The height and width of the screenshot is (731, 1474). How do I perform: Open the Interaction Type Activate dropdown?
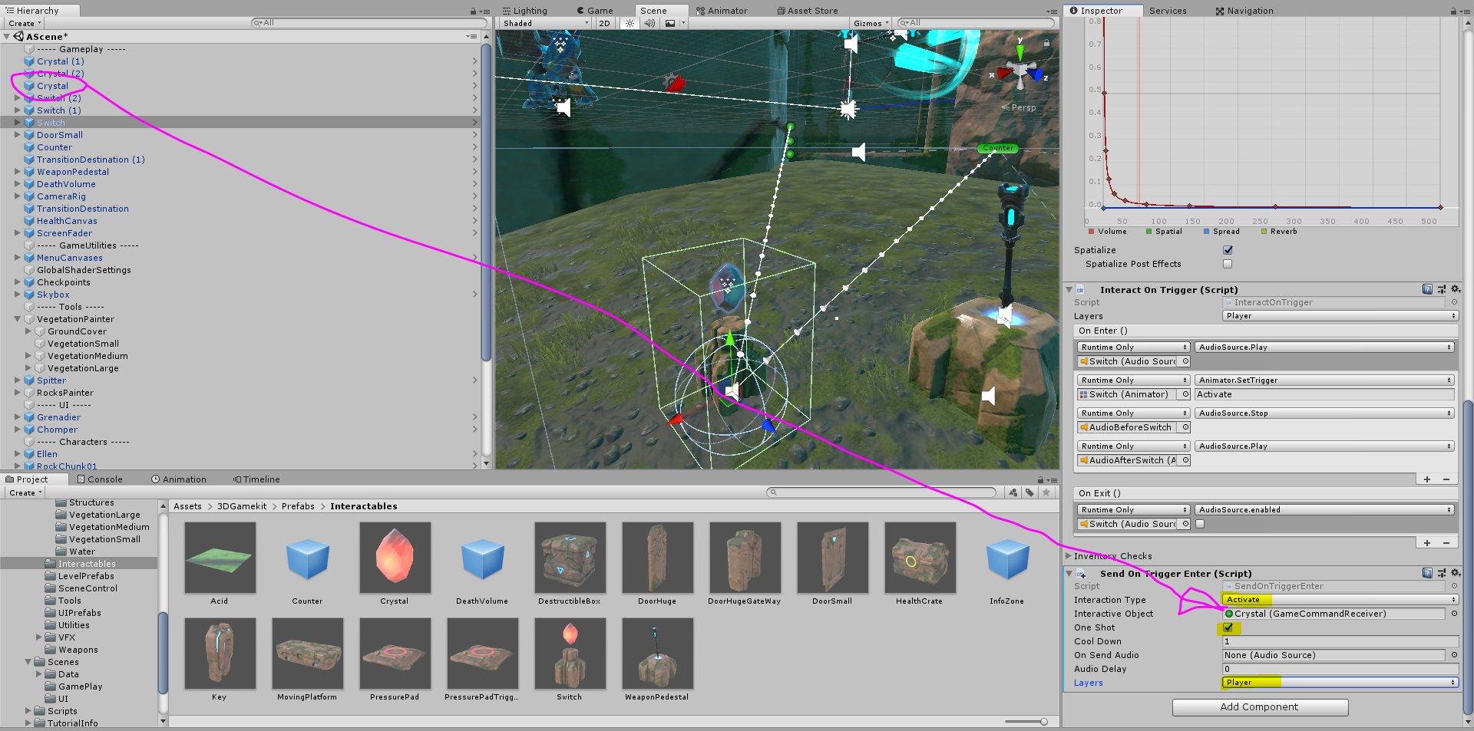click(x=1340, y=600)
